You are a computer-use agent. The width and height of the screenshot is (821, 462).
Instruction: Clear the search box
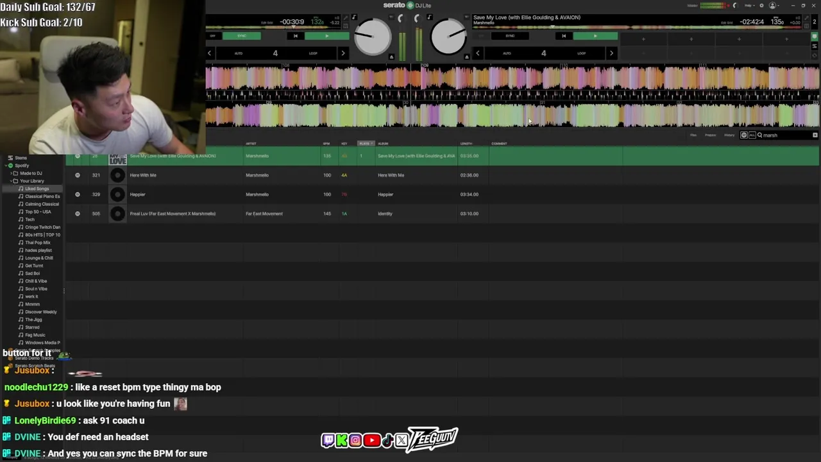click(x=815, y=135)
